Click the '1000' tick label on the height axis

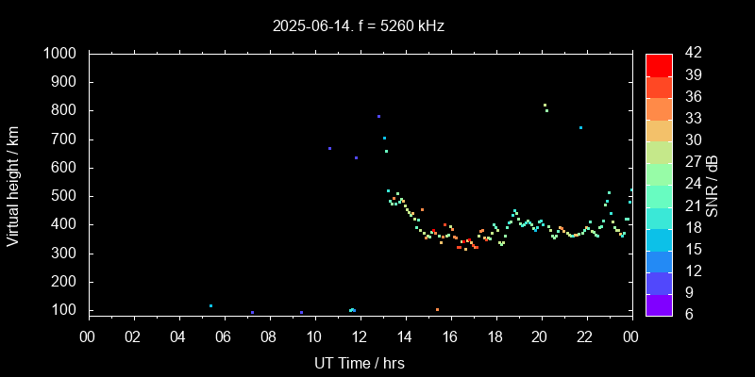tap(62, 54)
